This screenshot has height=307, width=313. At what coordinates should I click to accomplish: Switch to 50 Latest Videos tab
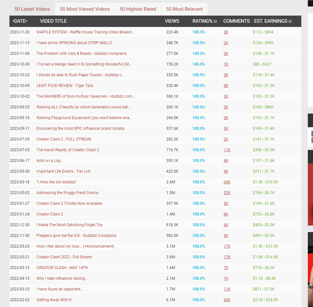32,9
